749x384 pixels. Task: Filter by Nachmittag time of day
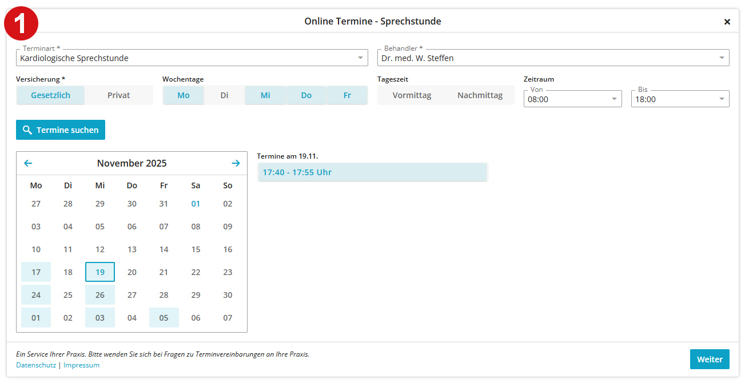[480, 95]
